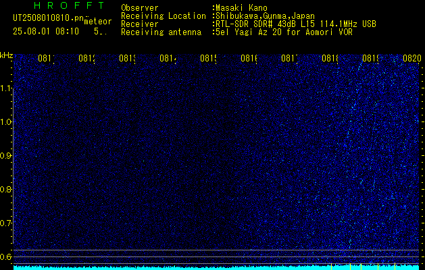
Task: Click the 0.9 kHz frequency label
Action: [5, 155]
